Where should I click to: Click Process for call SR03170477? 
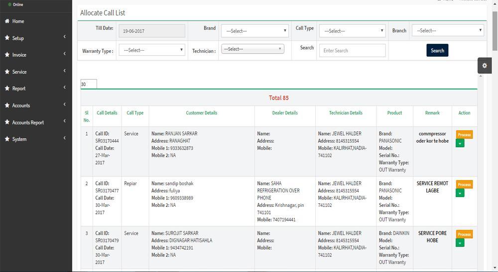pyautogui.click(x=464, y=184)
